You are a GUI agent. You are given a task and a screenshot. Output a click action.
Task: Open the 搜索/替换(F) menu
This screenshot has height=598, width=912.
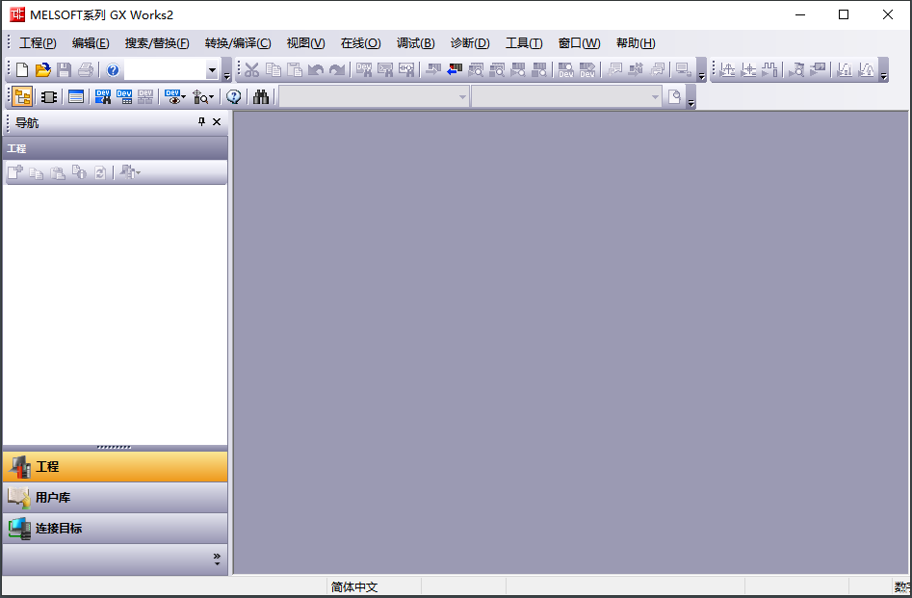click(x=157, y=43)
